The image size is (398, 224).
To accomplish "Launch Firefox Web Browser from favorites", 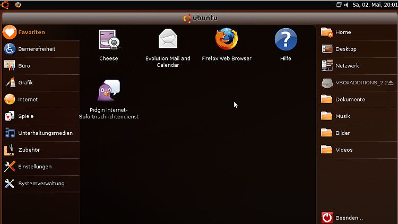I will point(227,39).
